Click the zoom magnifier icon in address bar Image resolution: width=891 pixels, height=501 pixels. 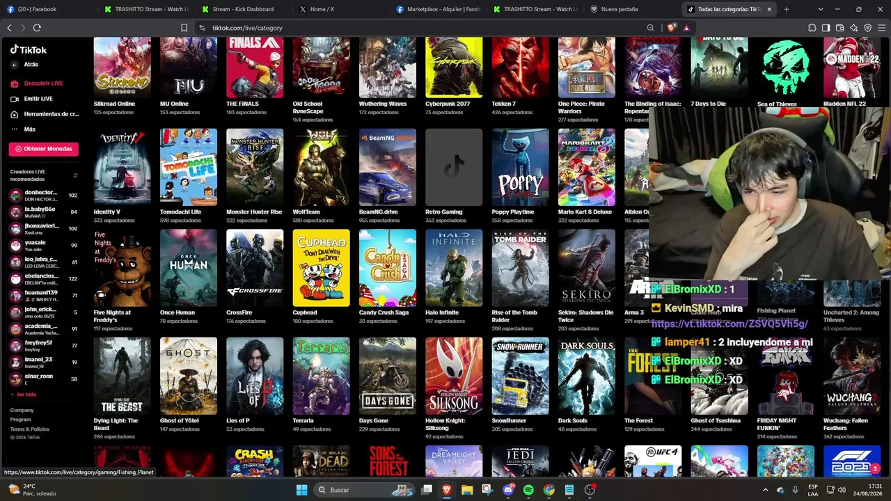coord(650,28)
